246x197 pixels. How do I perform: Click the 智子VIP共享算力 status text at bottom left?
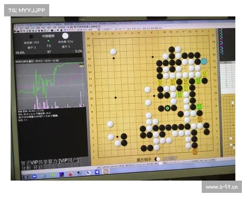coord(50,161)
